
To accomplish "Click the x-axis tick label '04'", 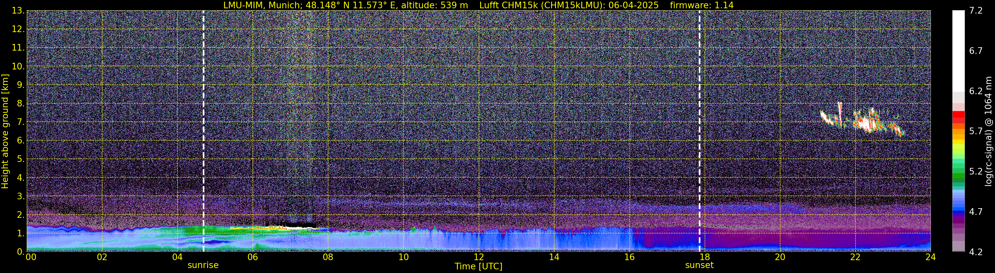I will [x=177, y=257].
